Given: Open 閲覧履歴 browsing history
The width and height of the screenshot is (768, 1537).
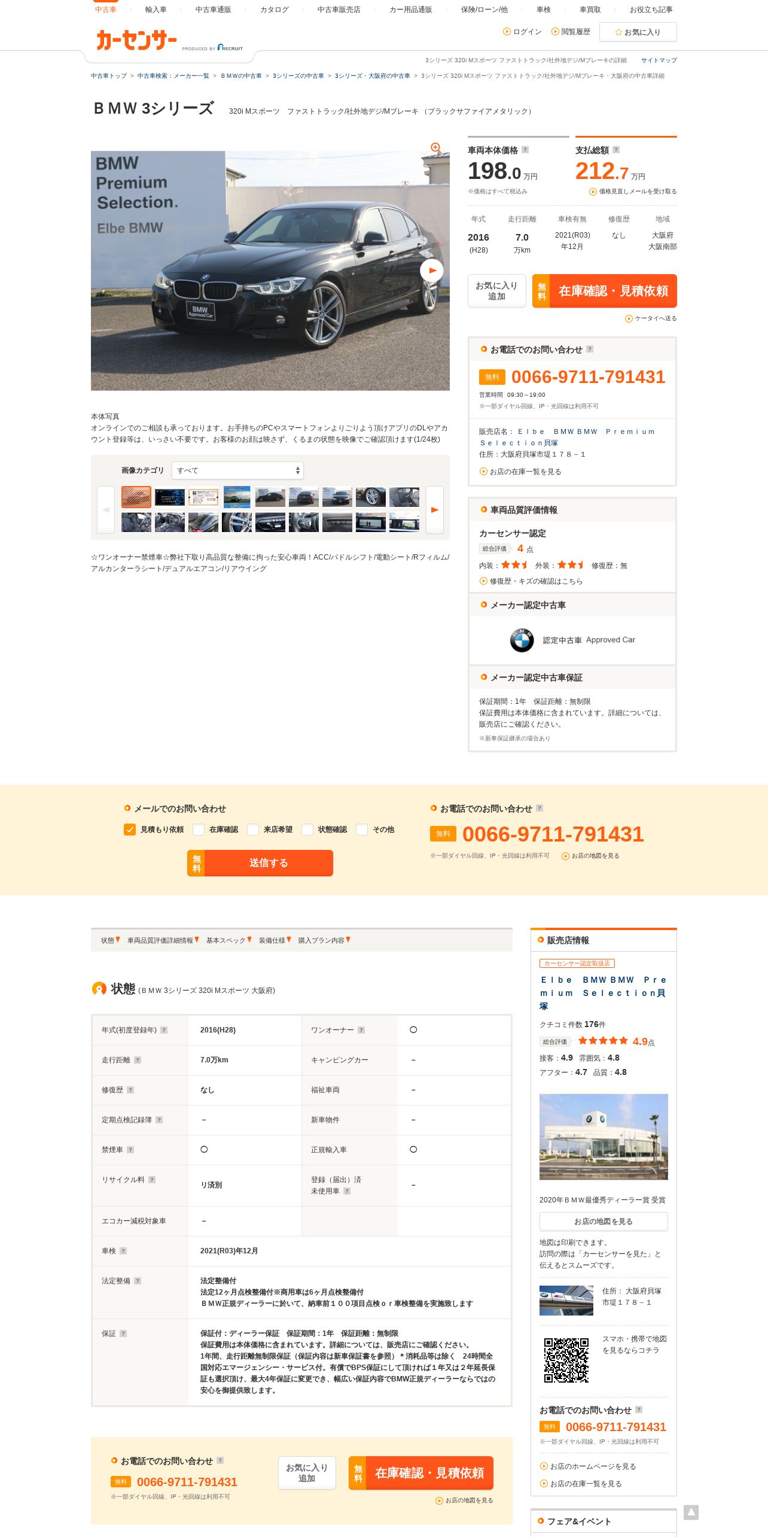Looking at the screenshot, I should (571, 32).
